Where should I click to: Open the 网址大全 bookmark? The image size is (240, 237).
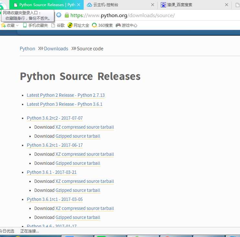pyautogui.click(x=78, y=25)
